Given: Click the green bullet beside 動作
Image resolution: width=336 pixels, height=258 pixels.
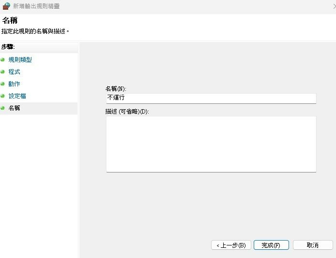Looking at the screenshot, I should 2,84.
